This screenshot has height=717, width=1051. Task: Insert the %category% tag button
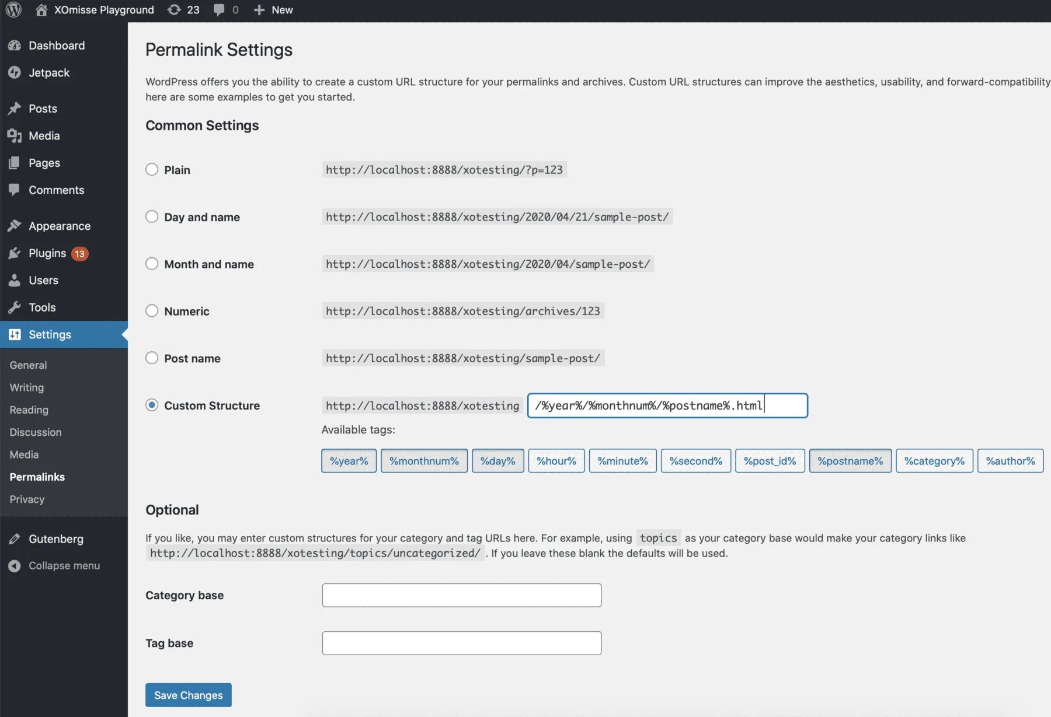934,461
